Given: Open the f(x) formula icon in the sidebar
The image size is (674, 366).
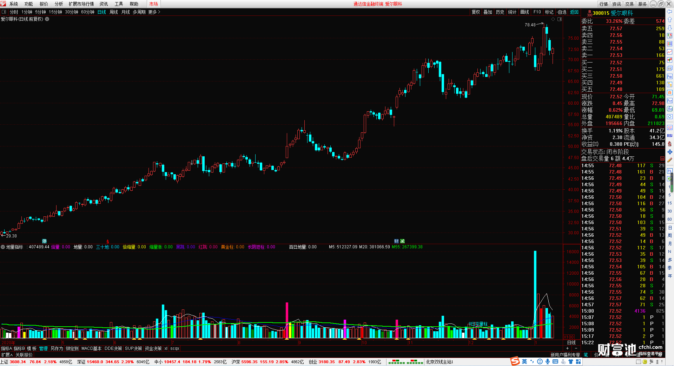Looking at the screenshot, I should [669, 109].
